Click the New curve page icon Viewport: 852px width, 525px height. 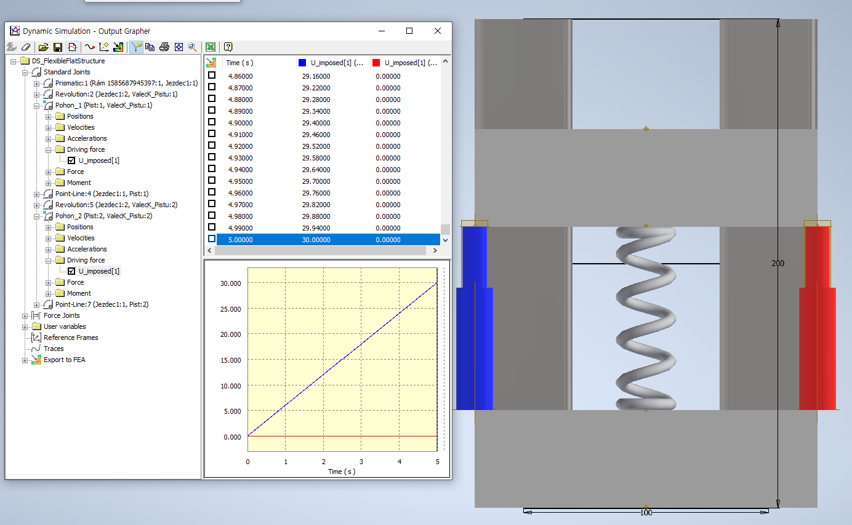[x=72, y=47]
